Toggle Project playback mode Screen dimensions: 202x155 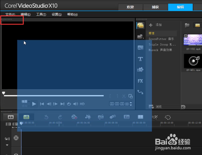24,101
